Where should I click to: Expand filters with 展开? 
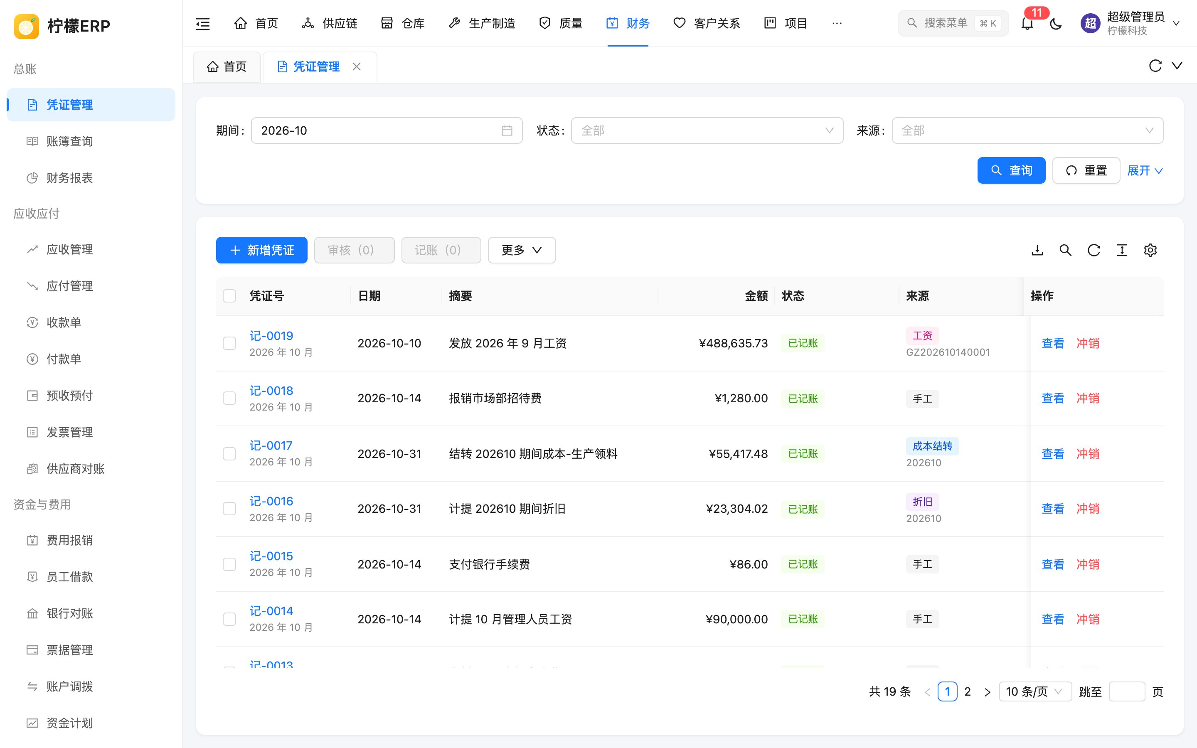(x=1145, y=171)
